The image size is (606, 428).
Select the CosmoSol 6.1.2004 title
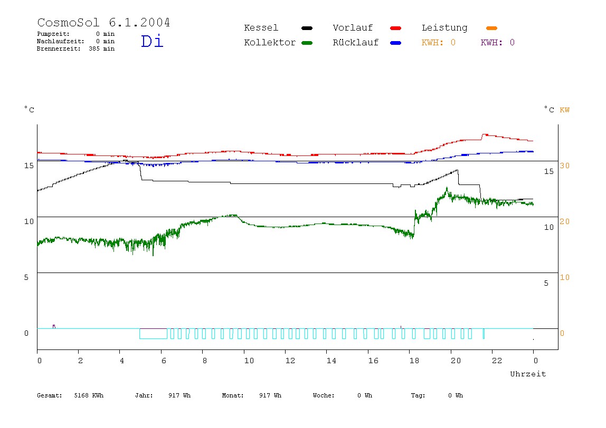click(x=103, y=22)
